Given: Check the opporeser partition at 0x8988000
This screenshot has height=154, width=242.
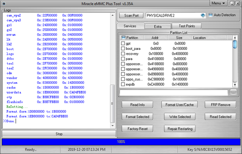Looking at the screenshot, I should 123,74.
